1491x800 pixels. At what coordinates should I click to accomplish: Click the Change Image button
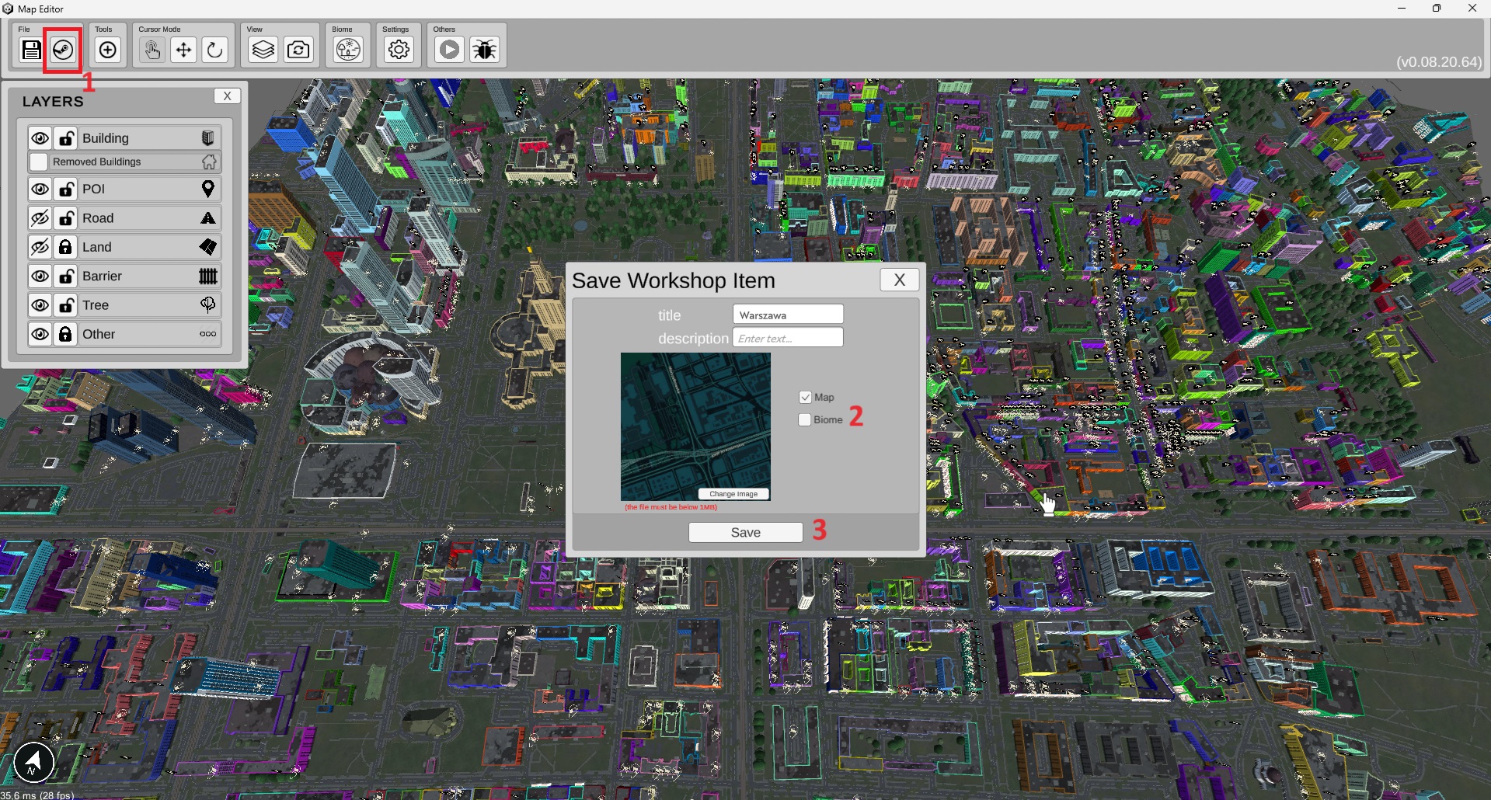tap(733, 494)
